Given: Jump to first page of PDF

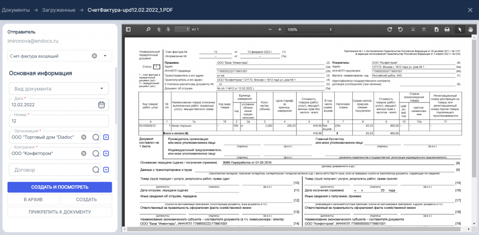Looking at the screenshot, I should tap(413, 29).
